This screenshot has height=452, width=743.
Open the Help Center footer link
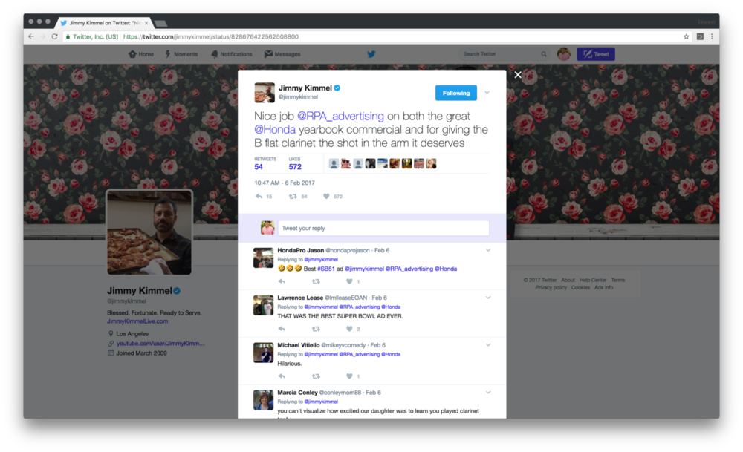point(593,281)
